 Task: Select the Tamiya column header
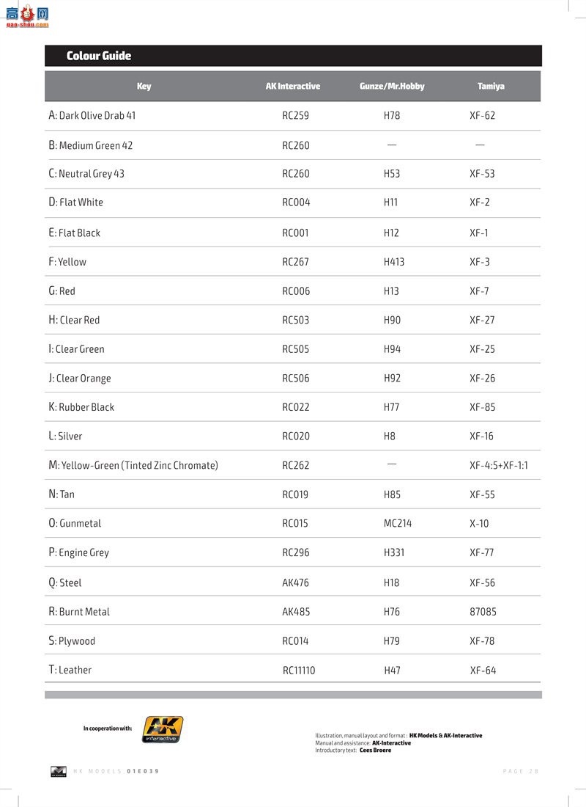pos(491,87)
